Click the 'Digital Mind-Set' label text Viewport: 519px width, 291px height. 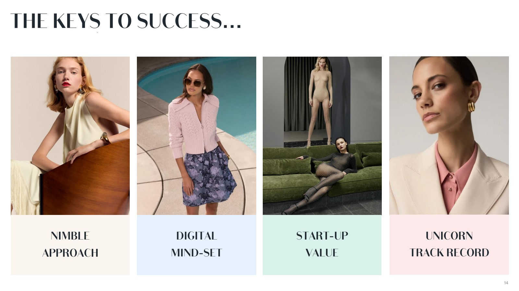(x=196, y=244)
